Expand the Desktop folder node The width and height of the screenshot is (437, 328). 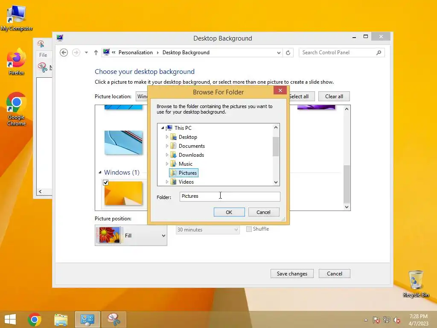coord(167,137)
